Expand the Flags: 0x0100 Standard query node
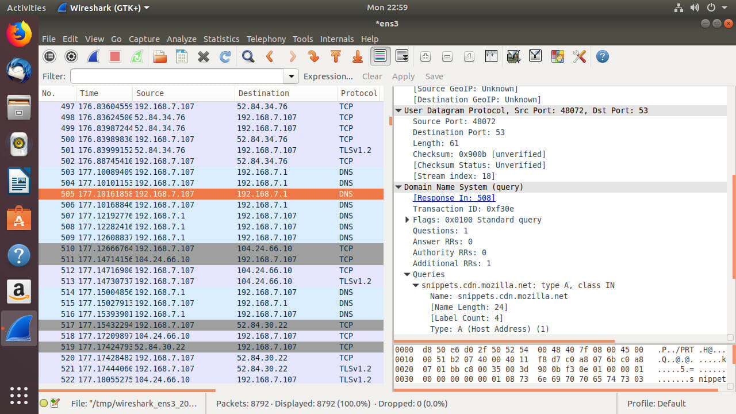The width and height of the screenshot is (736, 414). [x=407, y=220]
